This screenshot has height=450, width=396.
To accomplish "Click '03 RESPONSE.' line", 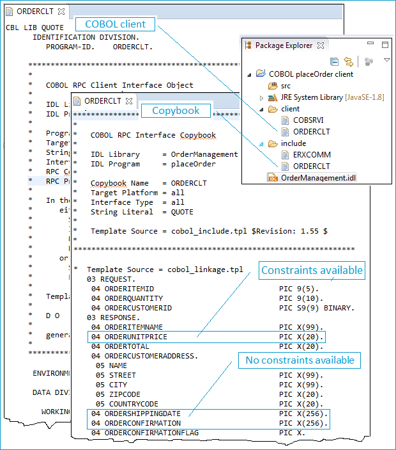I will click(113, 317).
